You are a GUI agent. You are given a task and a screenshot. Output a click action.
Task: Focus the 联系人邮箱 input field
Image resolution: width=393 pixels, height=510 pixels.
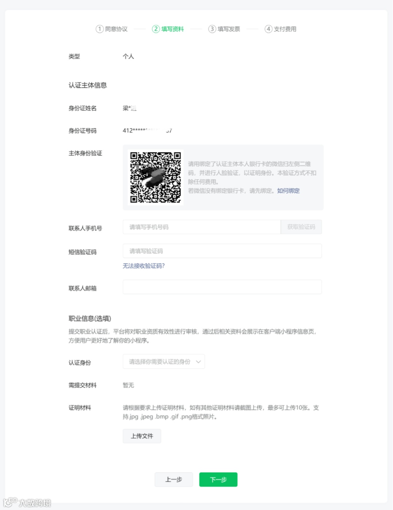[x=222, y=287]
